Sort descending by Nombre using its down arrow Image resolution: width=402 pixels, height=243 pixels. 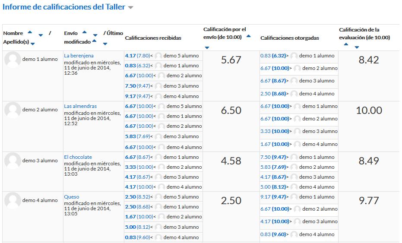point(41,35)
